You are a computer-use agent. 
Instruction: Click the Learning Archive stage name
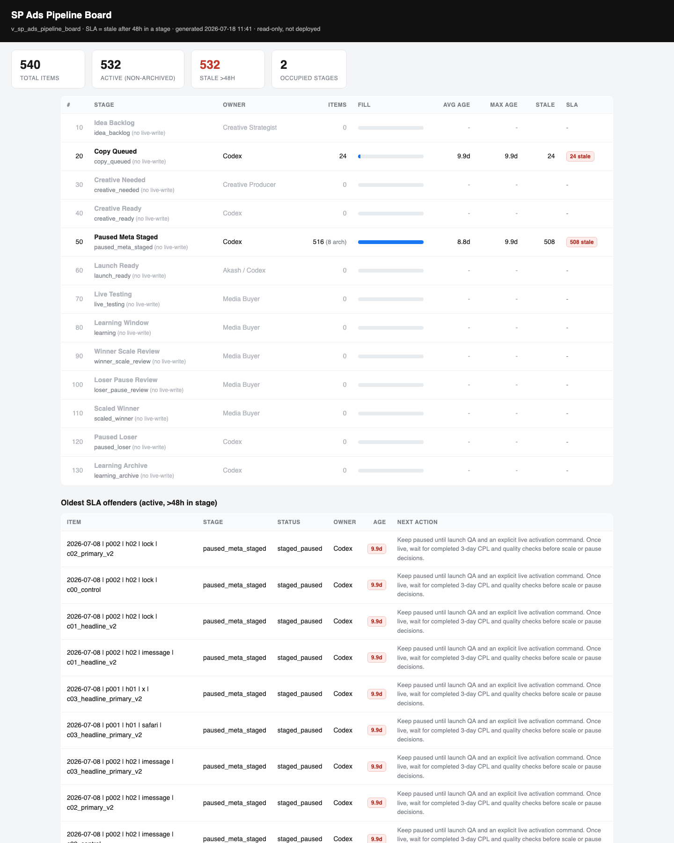click(121, 466)
